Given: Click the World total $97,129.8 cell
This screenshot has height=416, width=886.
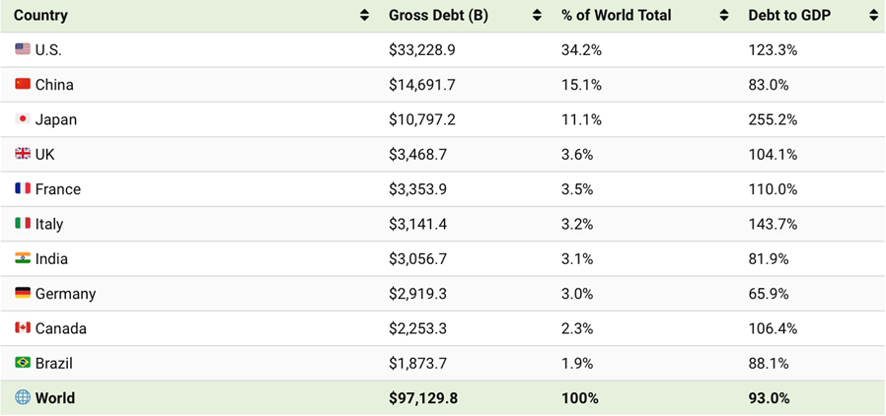Looking at the screenshot, I should click(423, 398).
